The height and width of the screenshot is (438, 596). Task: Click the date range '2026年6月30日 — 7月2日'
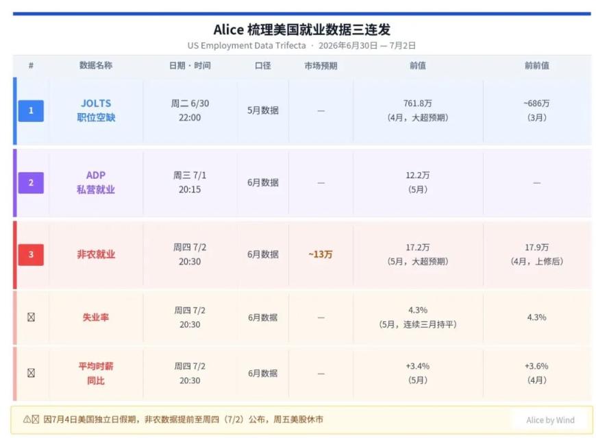click(x=367, y=46)
